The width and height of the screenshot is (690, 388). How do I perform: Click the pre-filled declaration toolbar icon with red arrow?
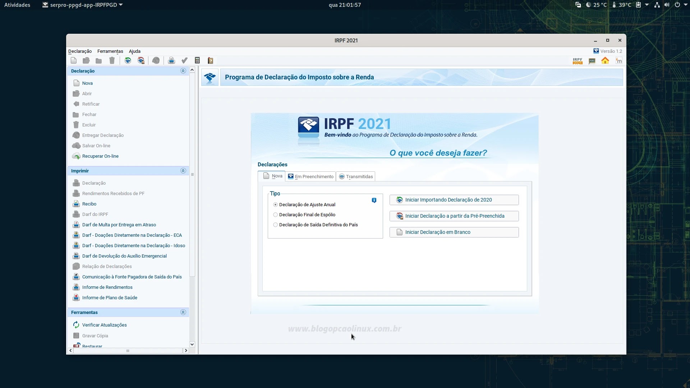[141, 60]
